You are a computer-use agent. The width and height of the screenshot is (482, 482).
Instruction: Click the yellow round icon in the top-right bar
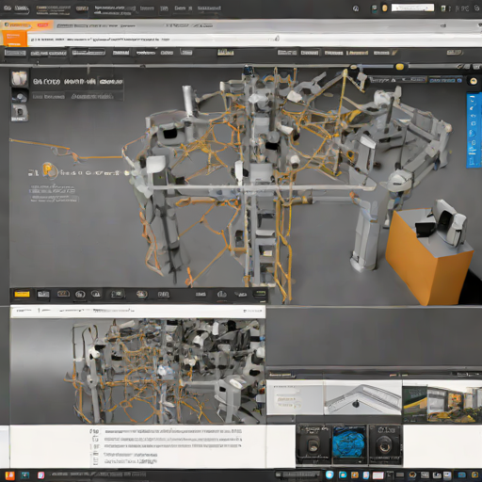(x=384, y=8)
